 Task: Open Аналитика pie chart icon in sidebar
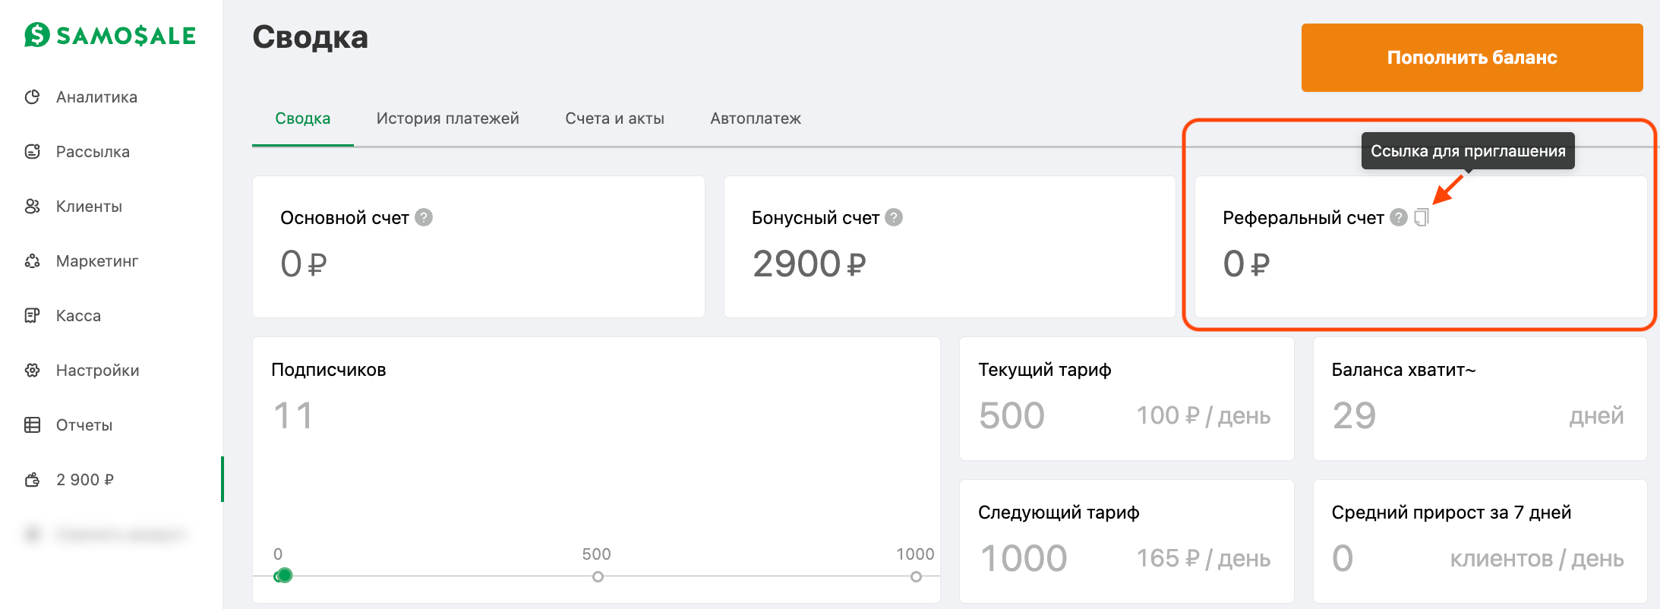[32, 97]
